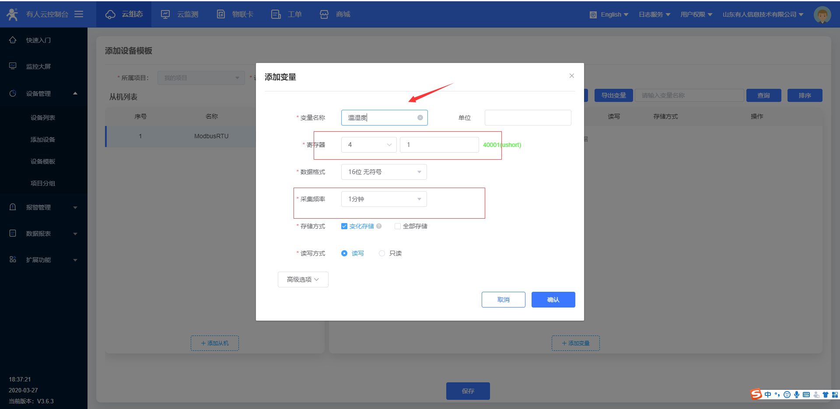Image resolution: width=840 pixels, height=409 pixels.
Task: Open the 监控大屏 monitor icon in the sidebar
Action: click(13, 66)
